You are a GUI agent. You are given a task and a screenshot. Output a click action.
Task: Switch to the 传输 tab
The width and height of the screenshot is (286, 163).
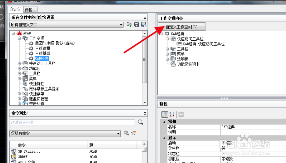[30, 10]
